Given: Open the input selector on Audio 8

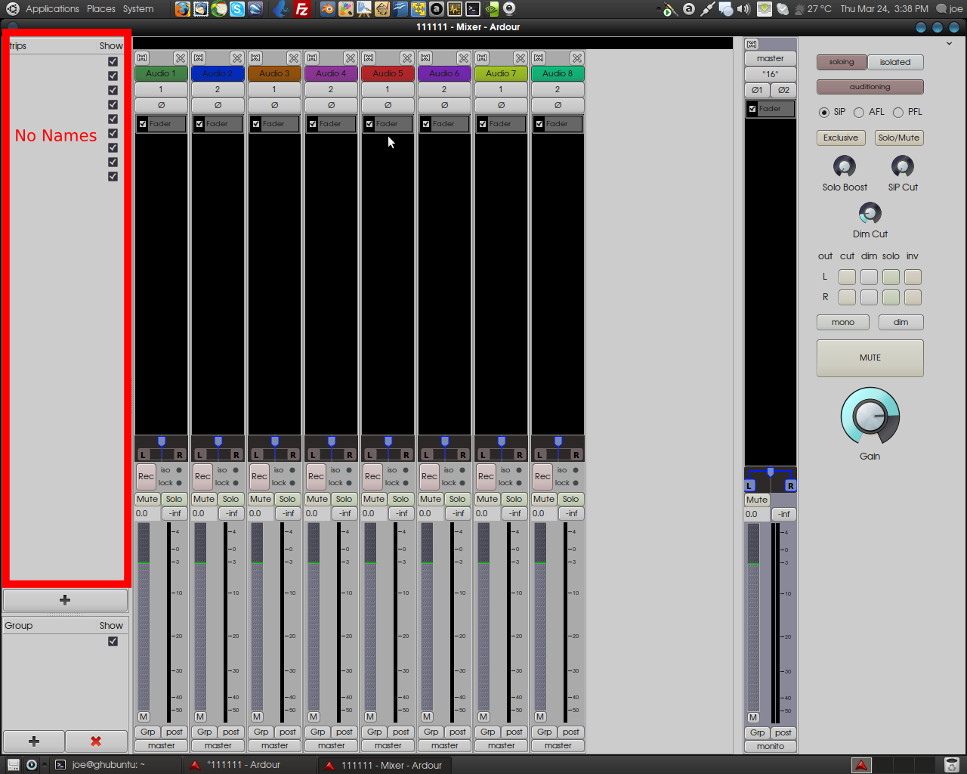Looking at the screenshot, I should pos(558,89).
